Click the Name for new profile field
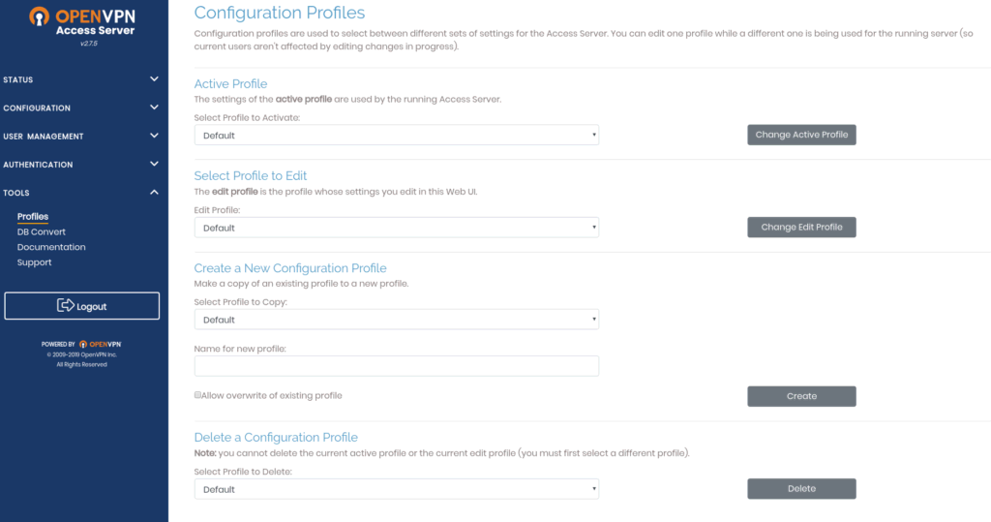 pyautogui.click(x=396, y=365)
